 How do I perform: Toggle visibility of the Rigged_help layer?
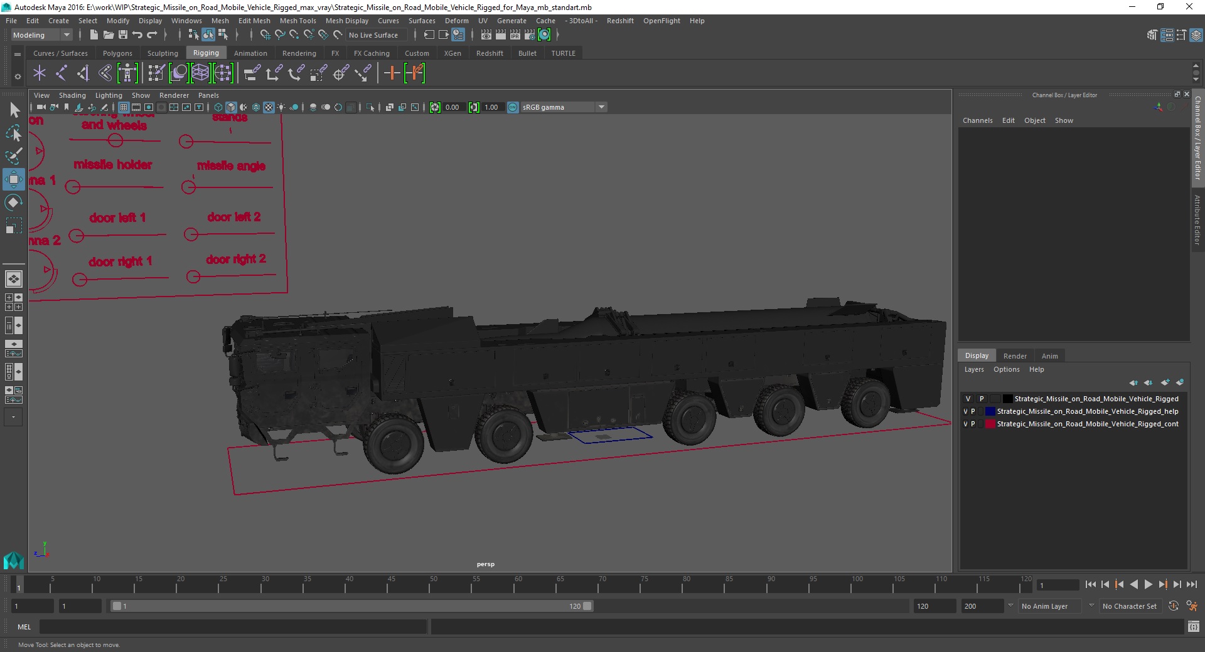(x=965, y=412)
